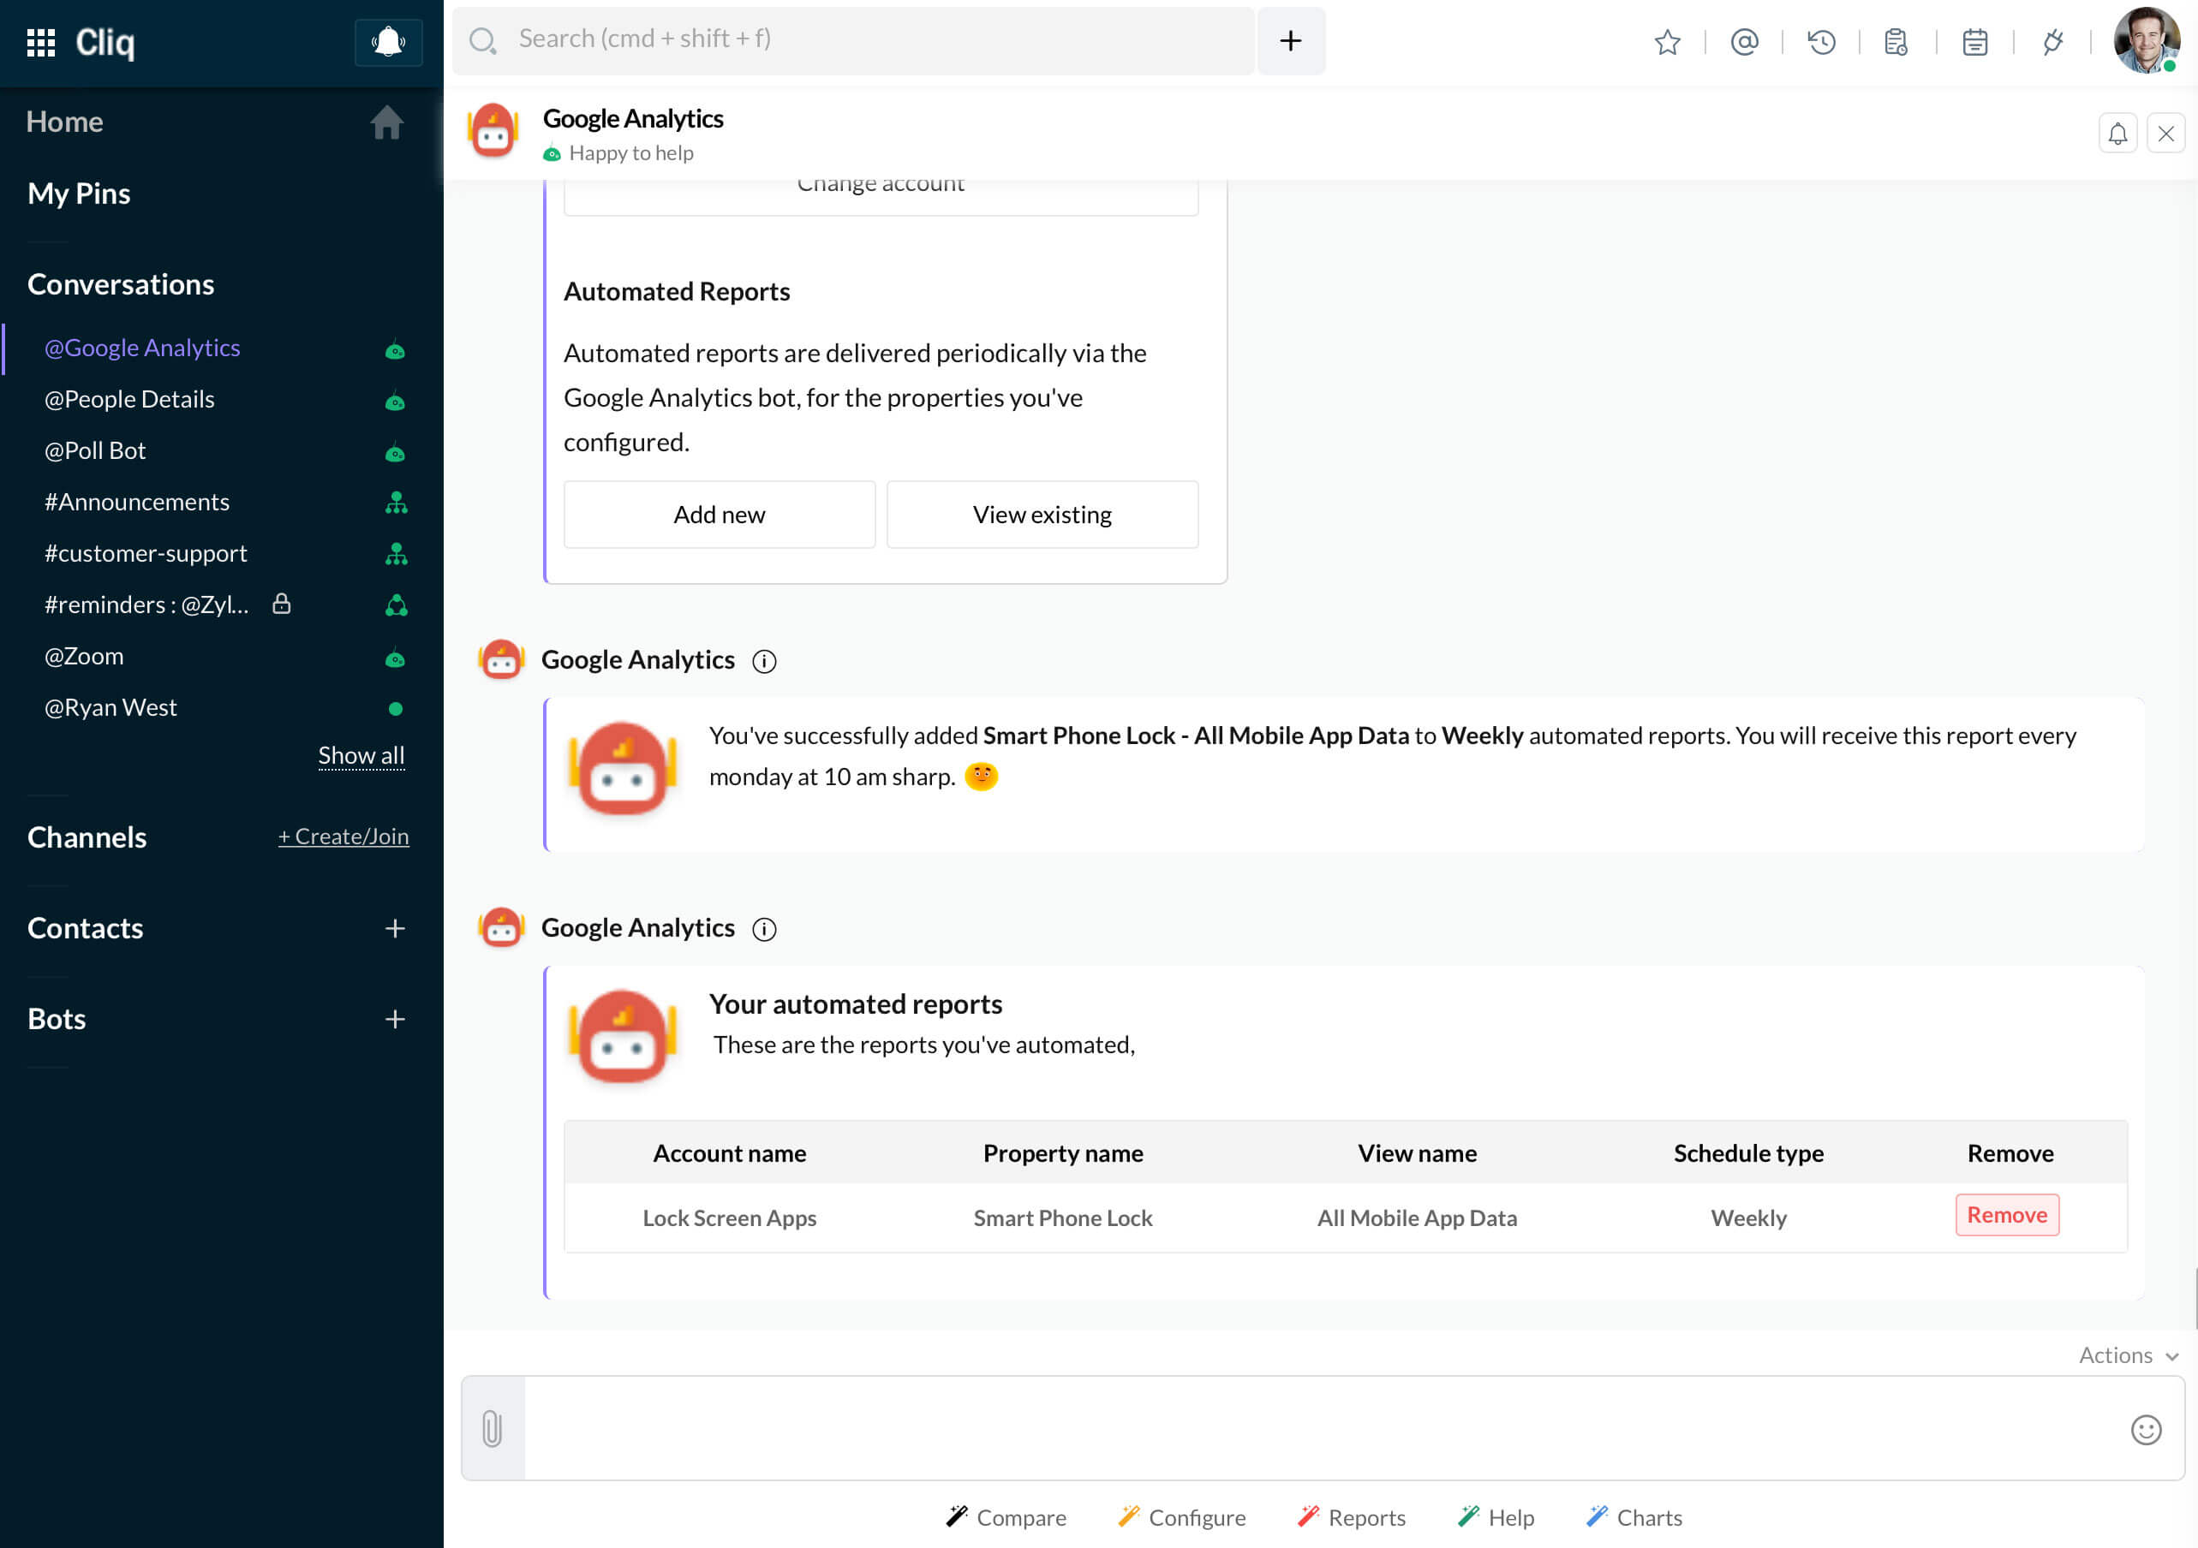This screenshot has width=2198, height=1548.
Task: Run the Configure bot command
Action: (1181, 1517)
